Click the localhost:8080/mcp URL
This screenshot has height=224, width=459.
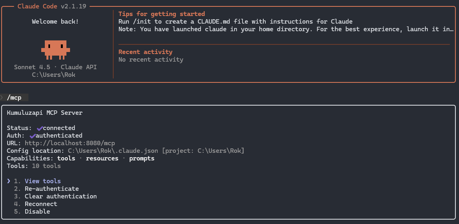[x=70, y=143]
